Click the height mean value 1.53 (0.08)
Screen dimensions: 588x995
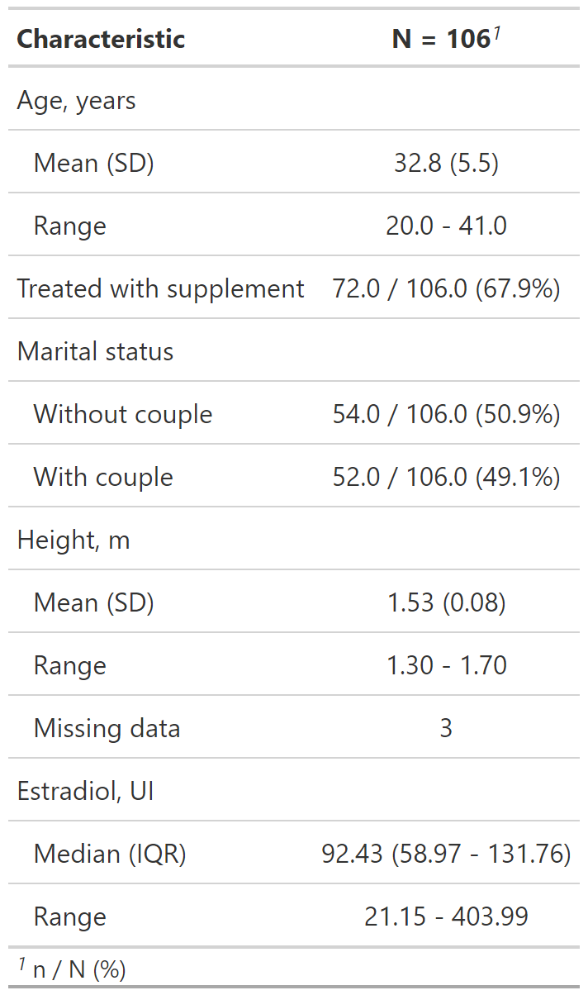coord(446,603)
